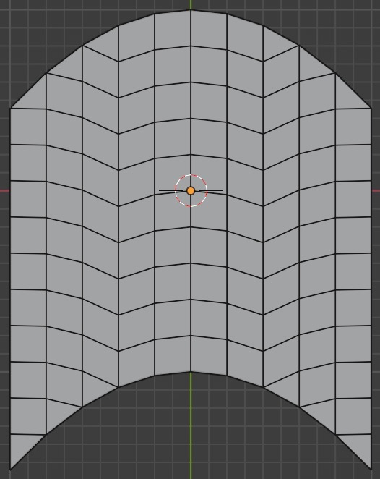Select the left shoulder corner vertex of the mesh
380x479 pixels.
[x=10, y=108]
